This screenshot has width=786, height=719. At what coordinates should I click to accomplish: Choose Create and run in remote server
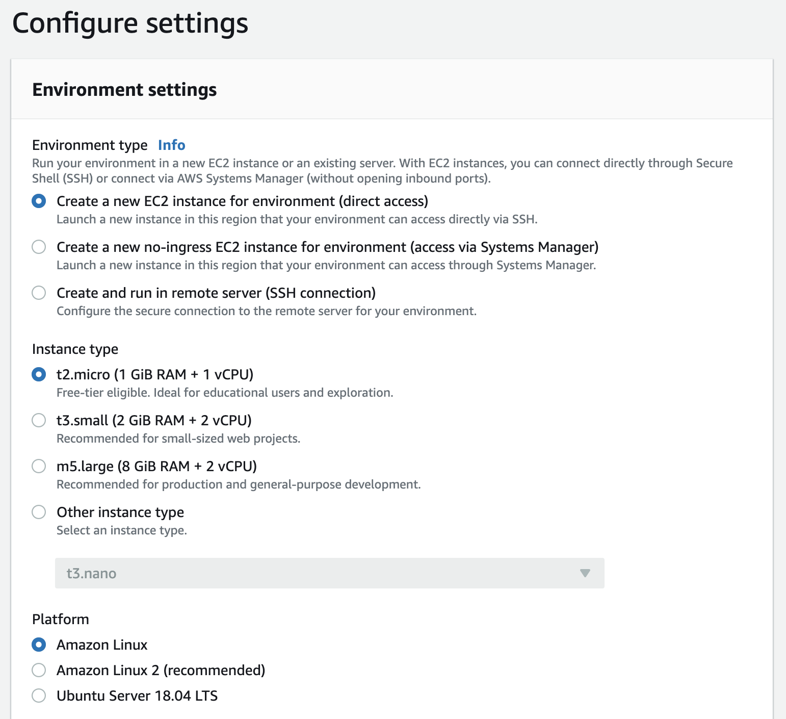pyautogui.click(x=39, y=293)
